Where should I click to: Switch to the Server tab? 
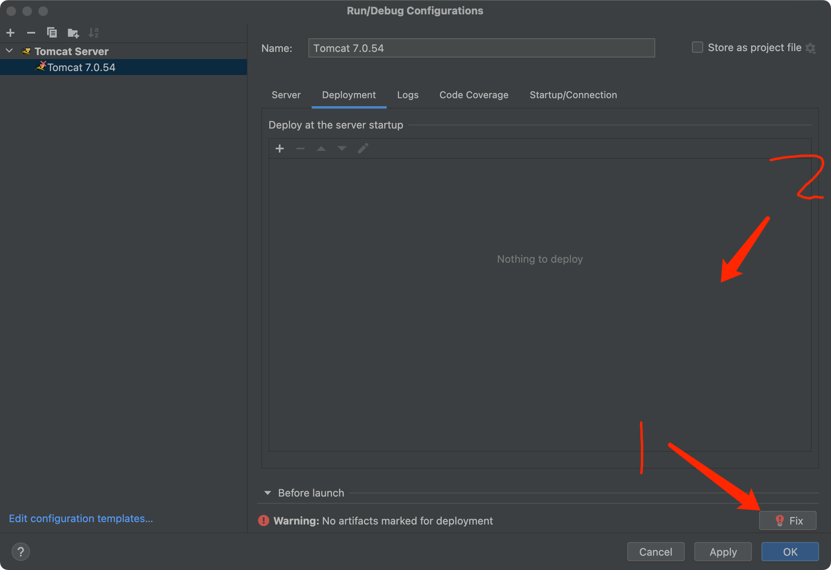tap(286, 95)
